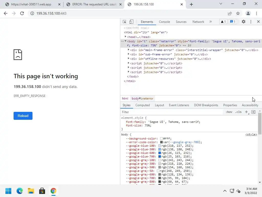Image resolution: width=262 pixels, height=197 pixels.
Task: Open the issues count badge
Action: point(233,22)
